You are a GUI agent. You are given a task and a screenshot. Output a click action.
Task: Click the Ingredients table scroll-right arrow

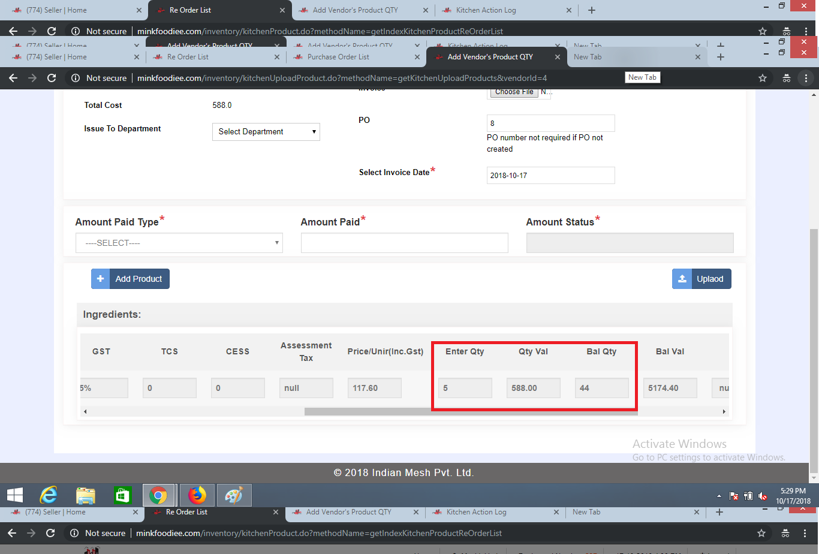pos(724,411)
